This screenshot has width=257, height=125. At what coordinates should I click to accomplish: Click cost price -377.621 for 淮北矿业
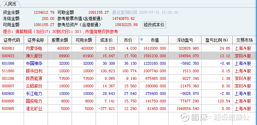107,109
